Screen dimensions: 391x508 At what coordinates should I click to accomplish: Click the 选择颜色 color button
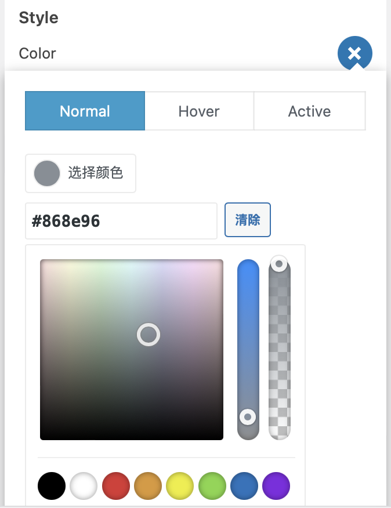point(81,173)
